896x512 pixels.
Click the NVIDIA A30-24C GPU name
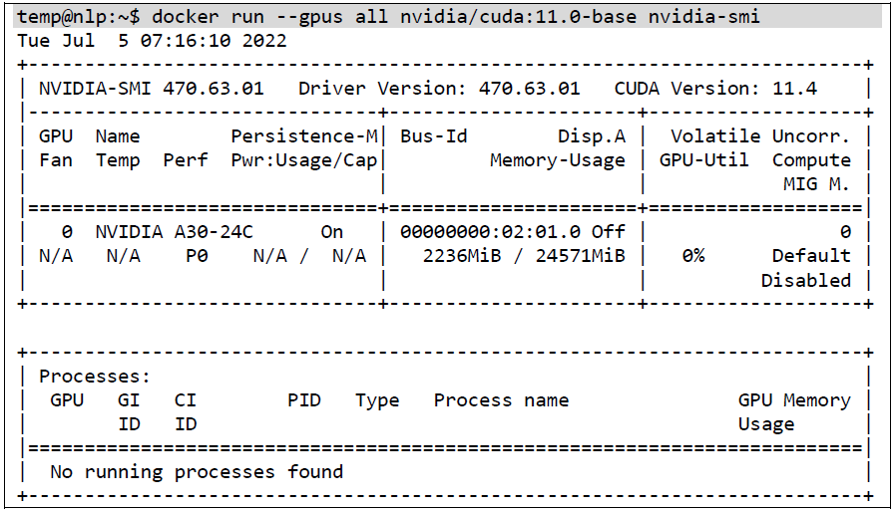click(175, 232)
